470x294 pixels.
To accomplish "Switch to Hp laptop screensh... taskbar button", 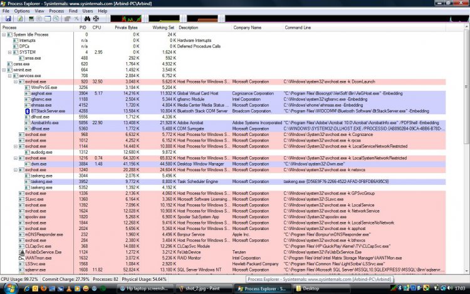I will (x=144, y=288).
